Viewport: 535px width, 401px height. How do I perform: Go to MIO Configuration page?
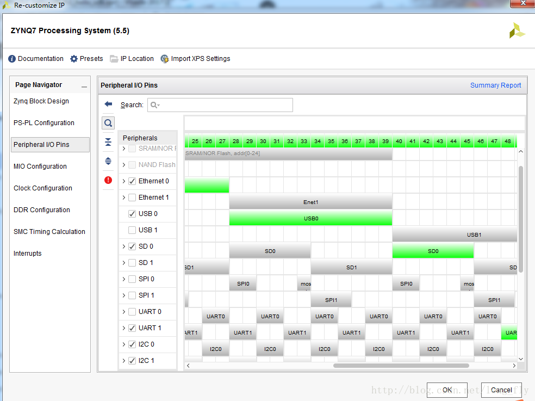coord(40,166)
